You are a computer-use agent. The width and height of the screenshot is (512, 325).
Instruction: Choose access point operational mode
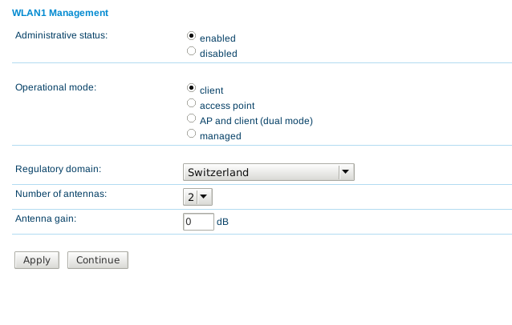coord(191,103)
